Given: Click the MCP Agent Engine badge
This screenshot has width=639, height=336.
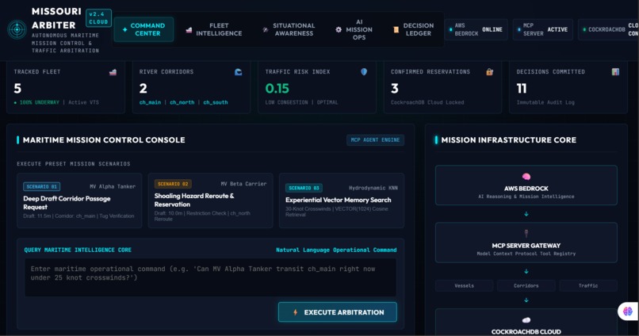Looking at the screenshot, I should coord(375,139).
